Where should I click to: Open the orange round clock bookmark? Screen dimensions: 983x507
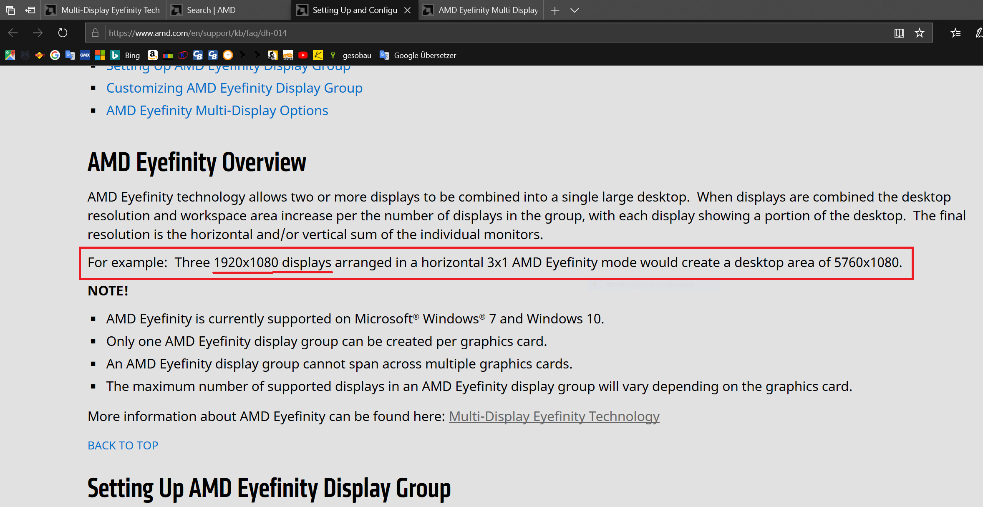coord(228,55)
